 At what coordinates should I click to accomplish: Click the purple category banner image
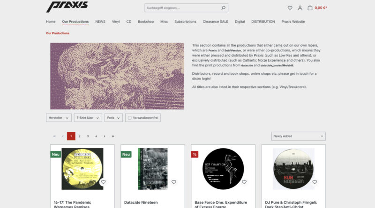[117, 76]
